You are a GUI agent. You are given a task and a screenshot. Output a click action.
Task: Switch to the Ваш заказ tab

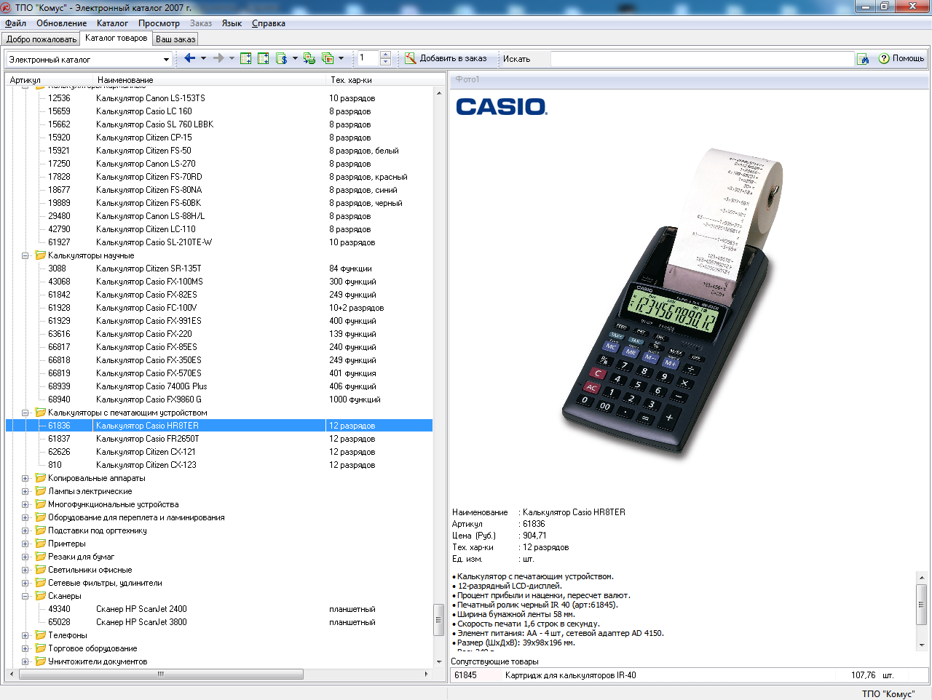175,39
